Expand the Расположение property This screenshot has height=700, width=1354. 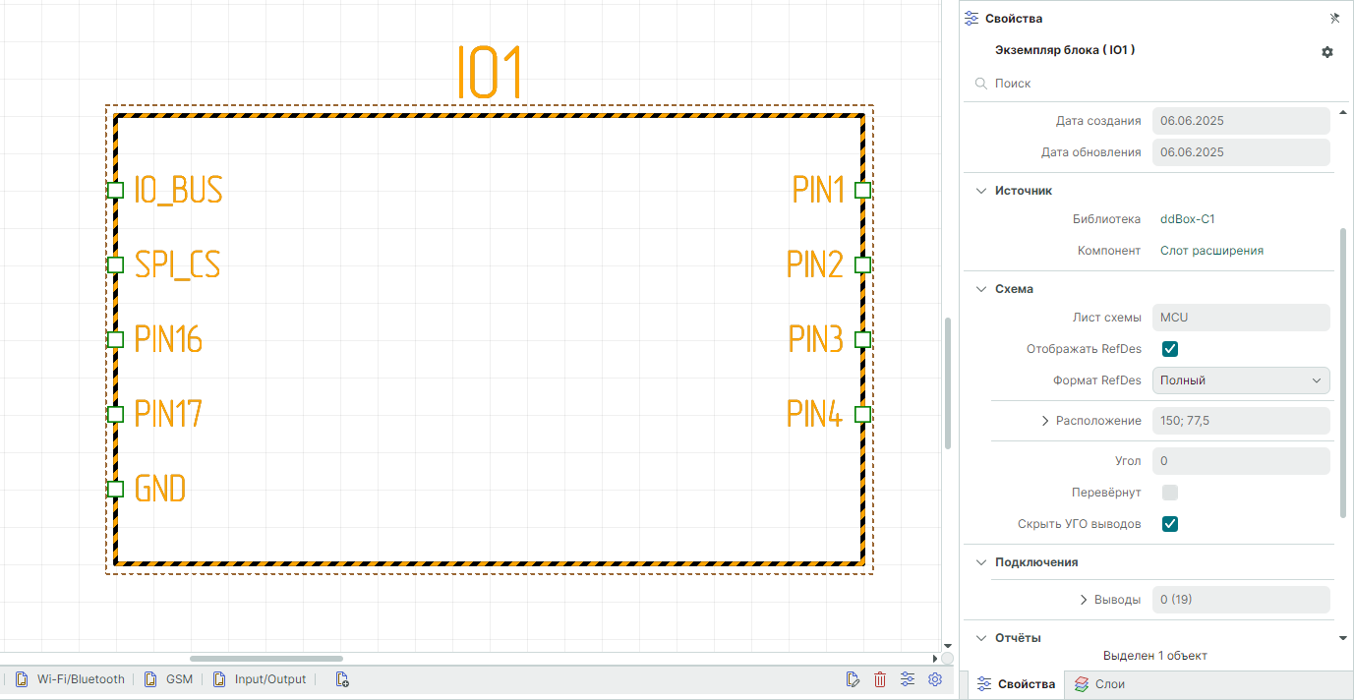(x=1046, y=421)
